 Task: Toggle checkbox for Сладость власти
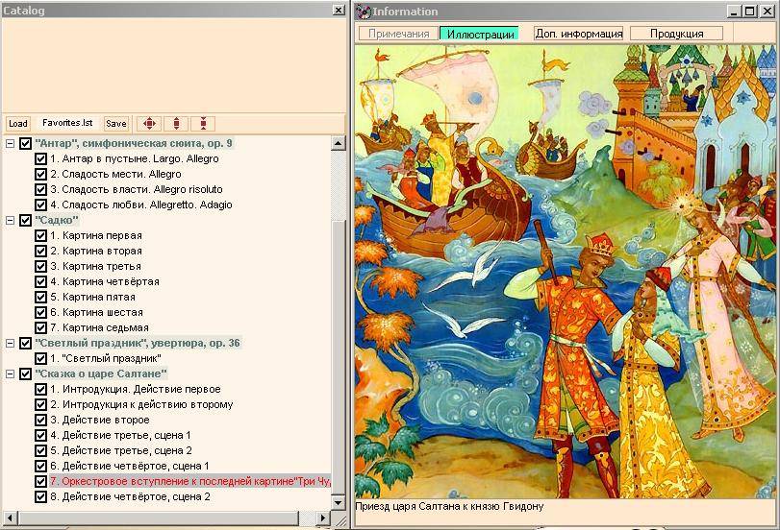point(40,189)
